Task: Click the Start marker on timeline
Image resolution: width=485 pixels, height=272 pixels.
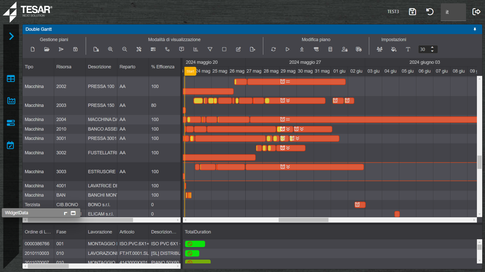Action: click(x=190, y=71)
